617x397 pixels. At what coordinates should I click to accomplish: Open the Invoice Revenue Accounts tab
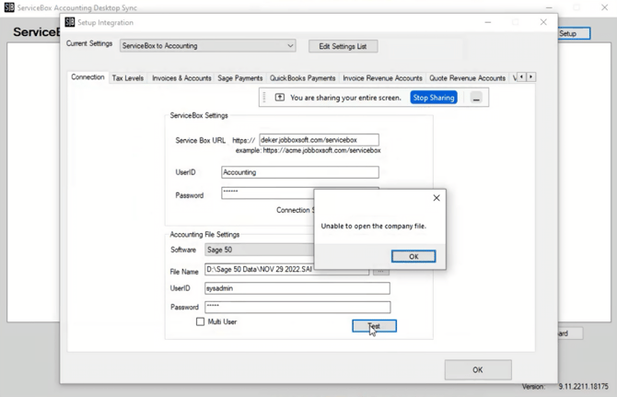point(382,78)
